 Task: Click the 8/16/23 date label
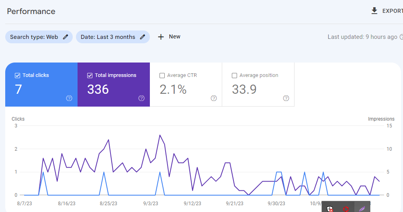(x=67, y=204)
